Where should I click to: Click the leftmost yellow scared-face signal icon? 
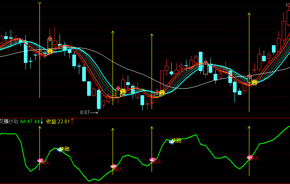point(50,51)
